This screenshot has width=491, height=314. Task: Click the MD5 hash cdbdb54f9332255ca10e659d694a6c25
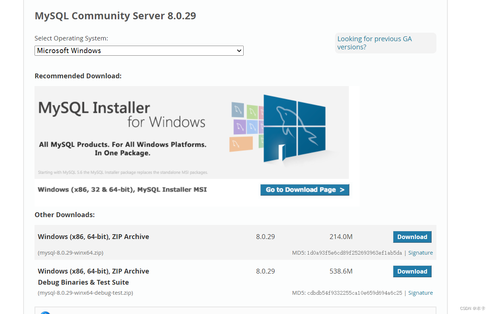tap(354, 293)
